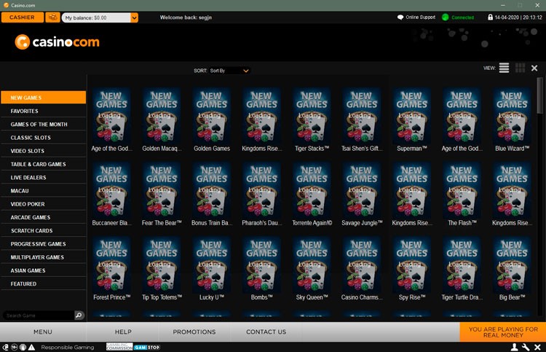546x352 pixels.
Task: Launch the Blue Wizard game
Action: click(512, 120)
